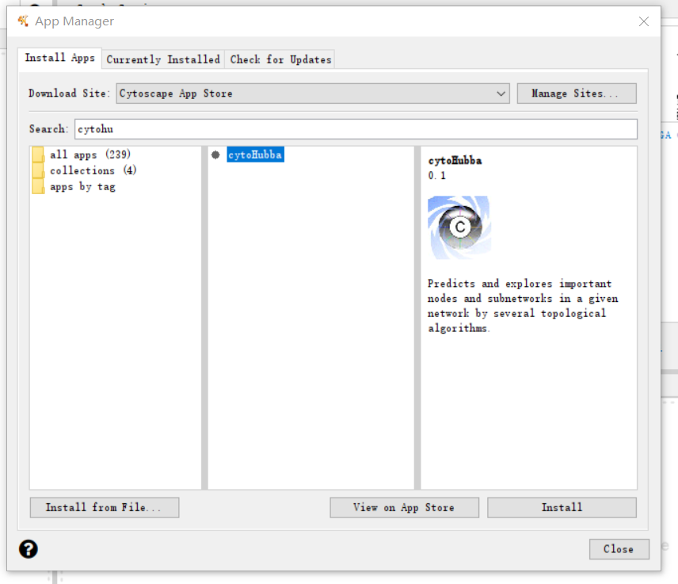Close the dialog with the X button
The height and width of the screenshot is (584, 678).
(x=643, y=21)
